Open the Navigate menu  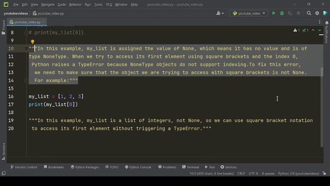47,5
